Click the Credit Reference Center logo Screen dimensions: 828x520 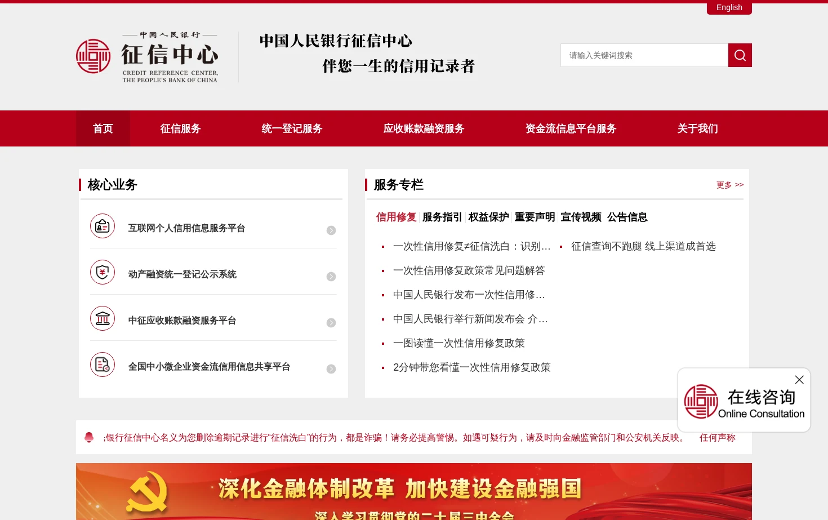tap(148, 56)
